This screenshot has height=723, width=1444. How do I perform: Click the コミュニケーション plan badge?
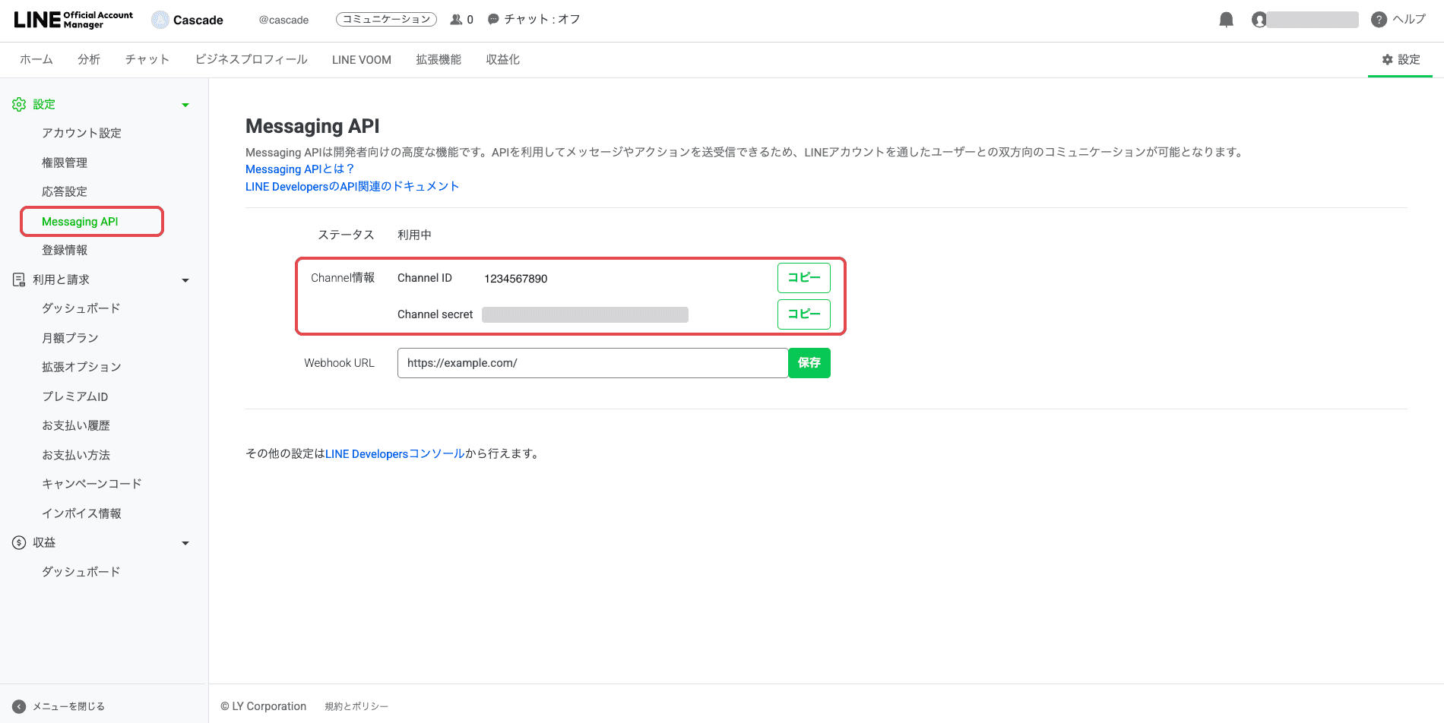(386, 20)
